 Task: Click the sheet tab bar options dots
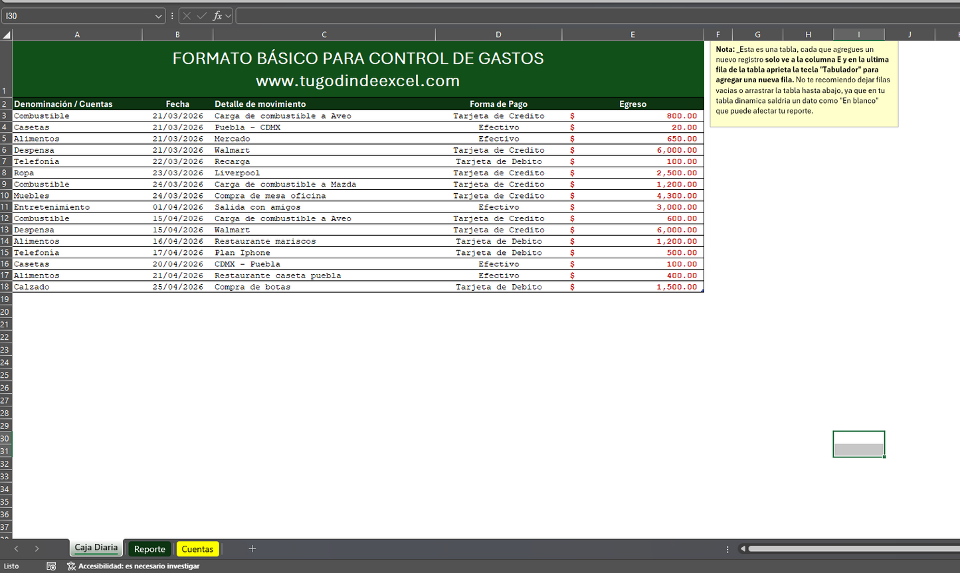click(x=727, y=549)
